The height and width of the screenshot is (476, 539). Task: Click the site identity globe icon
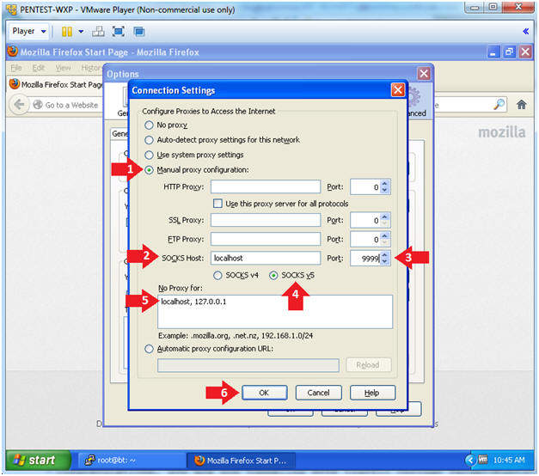pos(38,105)
